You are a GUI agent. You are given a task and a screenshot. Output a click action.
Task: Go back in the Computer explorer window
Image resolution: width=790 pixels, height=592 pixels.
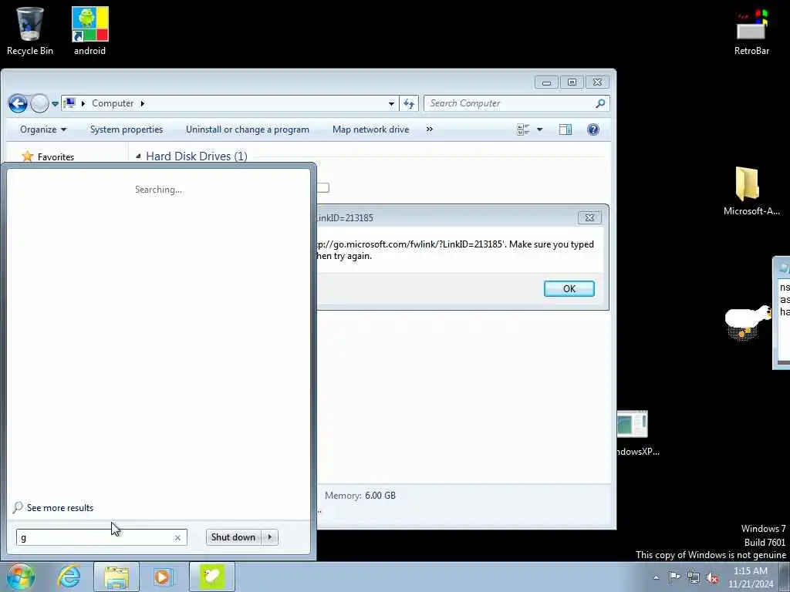click(x=18, y=104)
